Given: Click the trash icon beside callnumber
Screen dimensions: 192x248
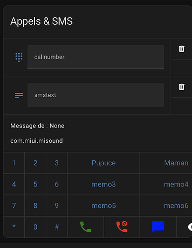Looking at the screenshot, I should (x=182, y=49).
